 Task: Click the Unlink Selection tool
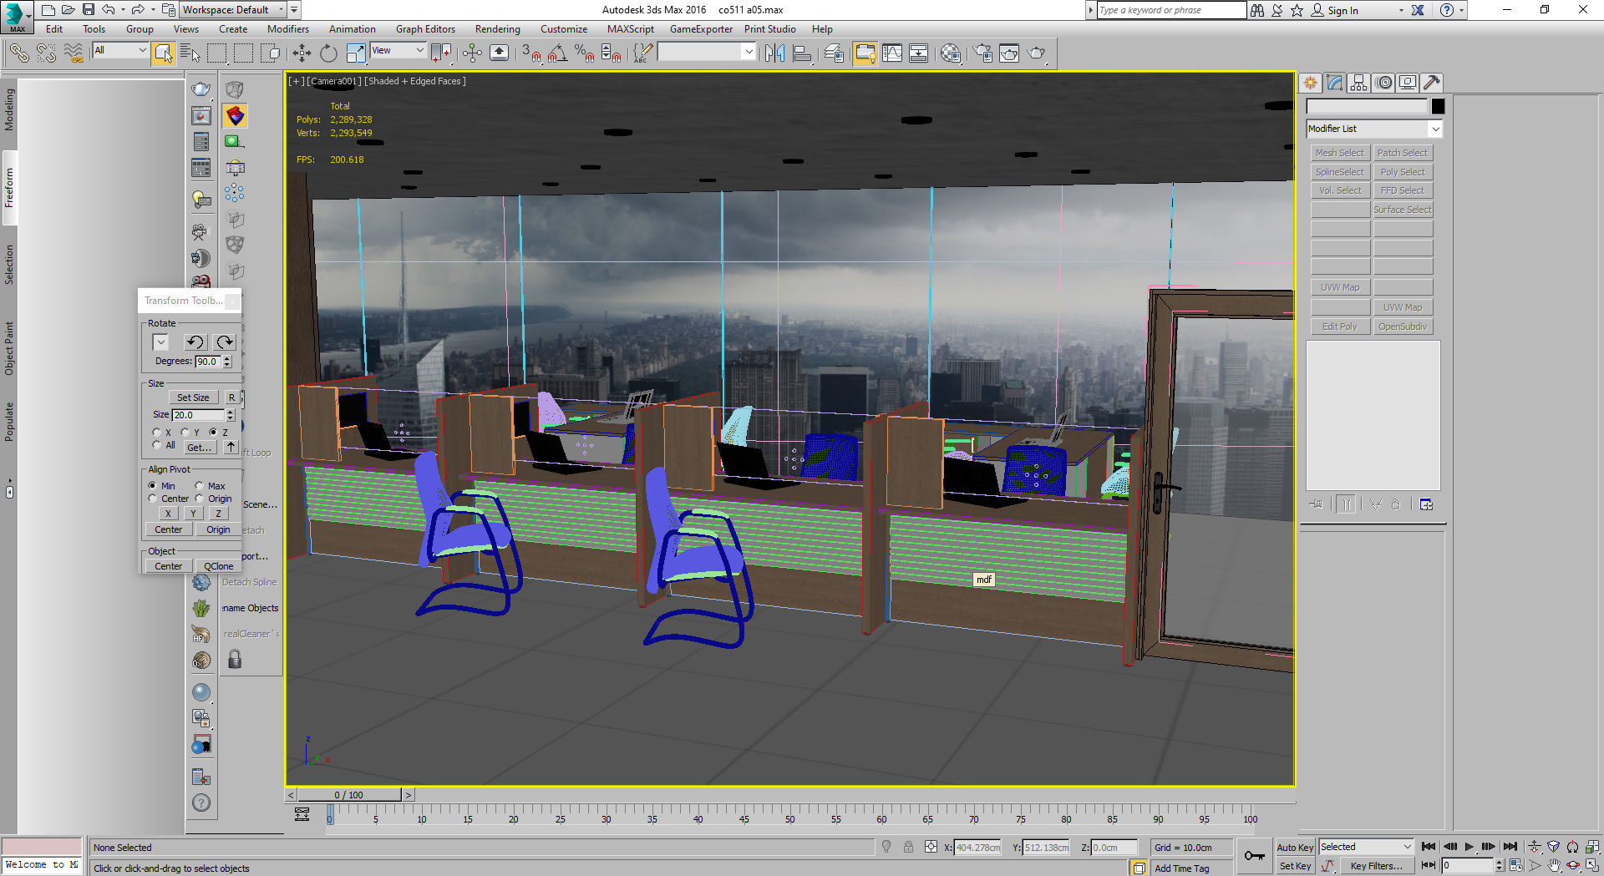(x=46, y=53)
